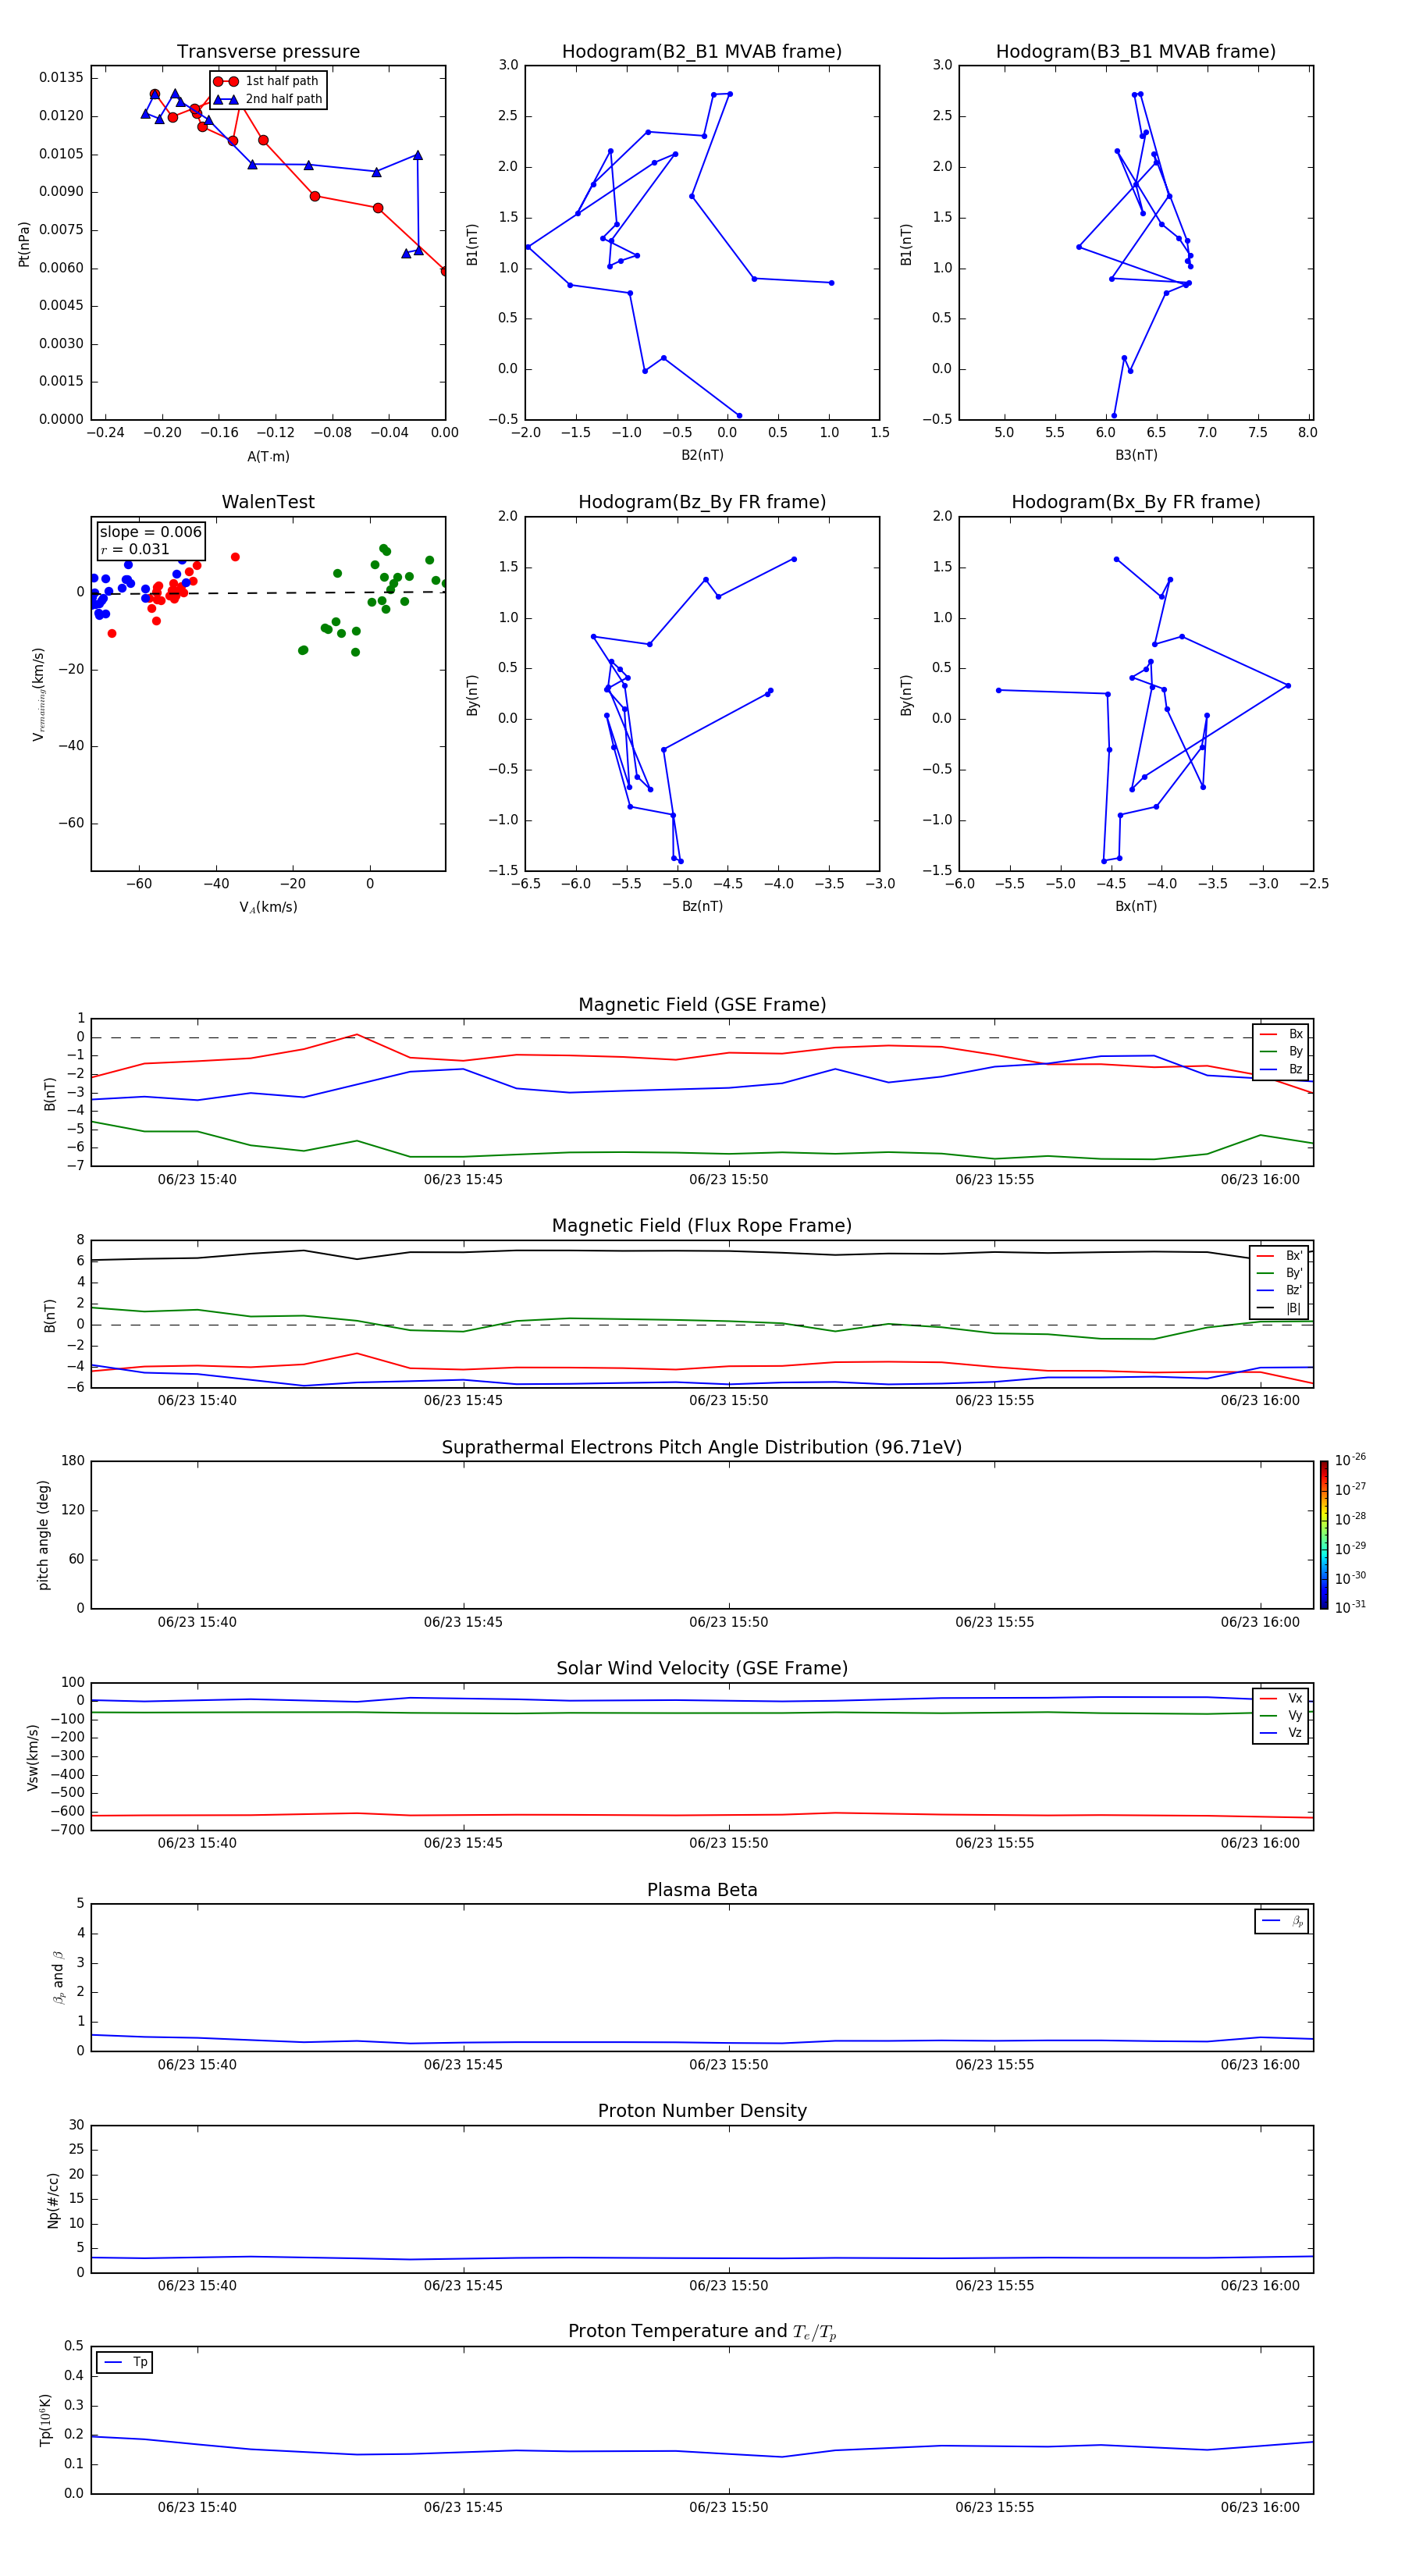Click the 'Solar Wind Velocity (GSE Frame)' title

(x=702, y=1668)
